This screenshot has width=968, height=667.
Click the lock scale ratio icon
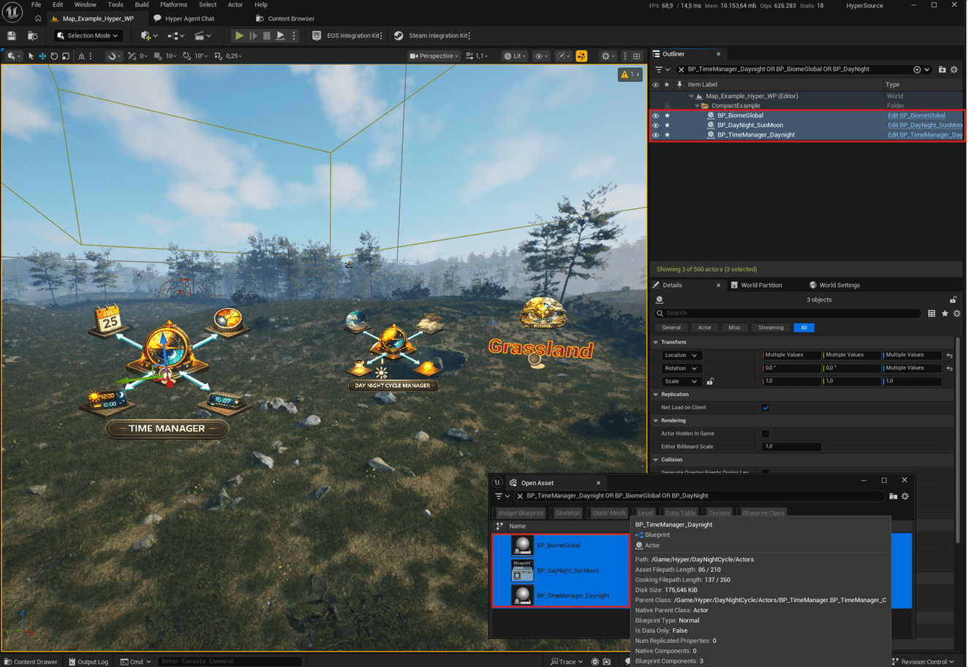click(710, 381)
